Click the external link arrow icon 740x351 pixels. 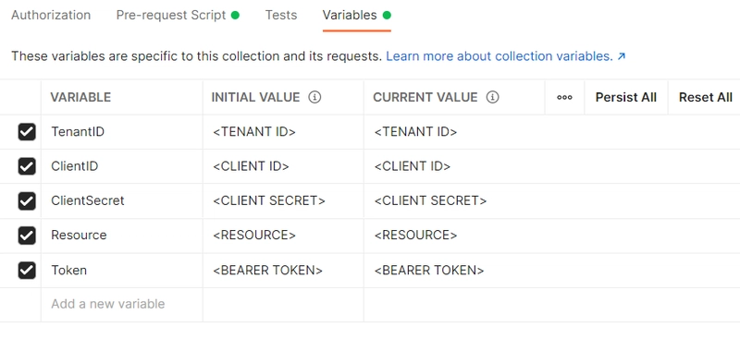tap(622, 56)
